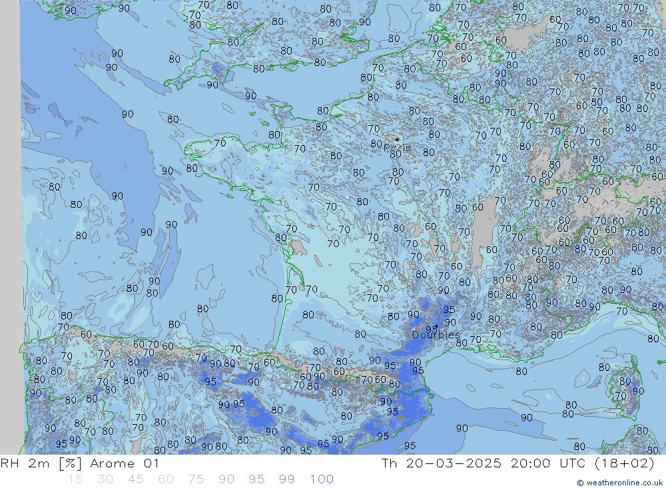Image resolution: width=666 pixels, height=488 pixels.
Task: Click the Dourbies place label
Action: tap(436, 335)
